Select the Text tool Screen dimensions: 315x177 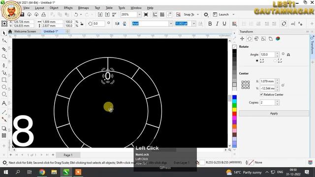4,103
